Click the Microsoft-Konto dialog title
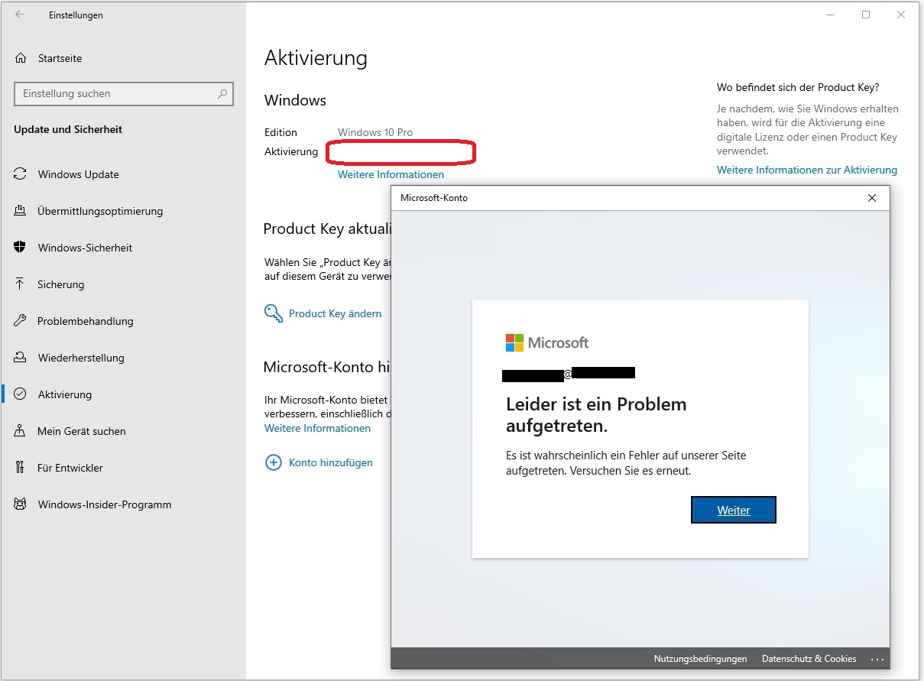The image size is (924, 681). [434, 198]
